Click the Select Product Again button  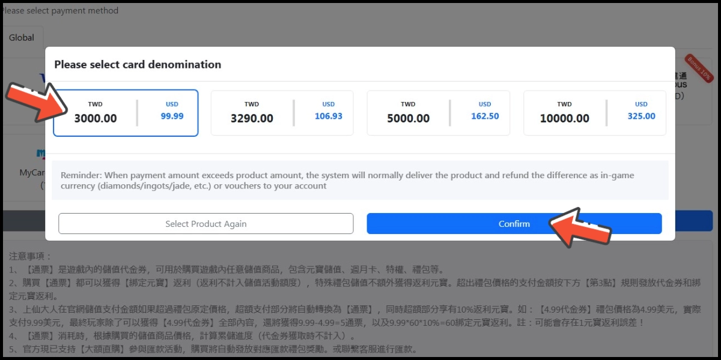(206, 224)
